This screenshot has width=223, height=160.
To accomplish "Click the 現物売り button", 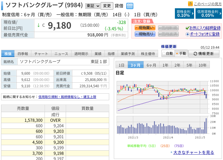I will tap(145, 34).
